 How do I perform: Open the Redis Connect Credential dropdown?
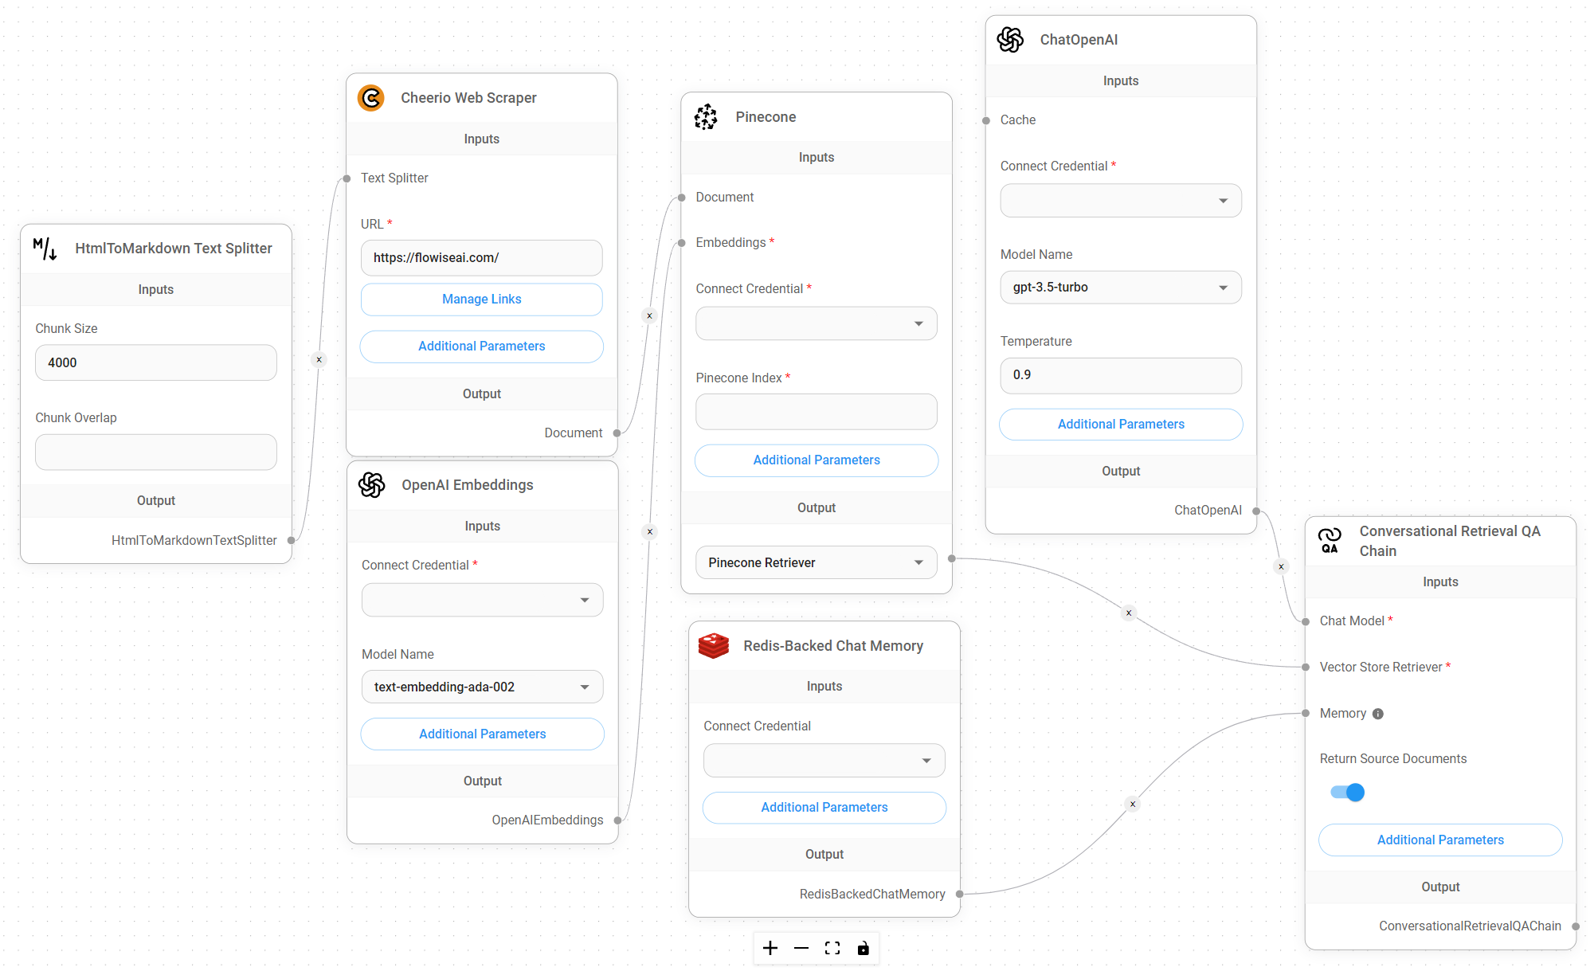[824, 761]
